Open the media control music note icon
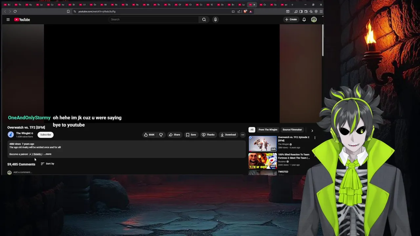Image resolution: width=420 pixels, height=236 pixels. coord(296,11)
